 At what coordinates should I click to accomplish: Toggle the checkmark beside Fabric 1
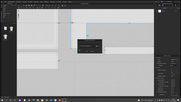coord(157,11)
